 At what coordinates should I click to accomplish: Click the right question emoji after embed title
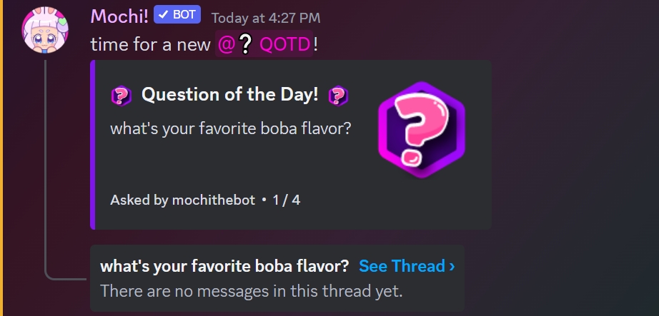coord(338,95)
